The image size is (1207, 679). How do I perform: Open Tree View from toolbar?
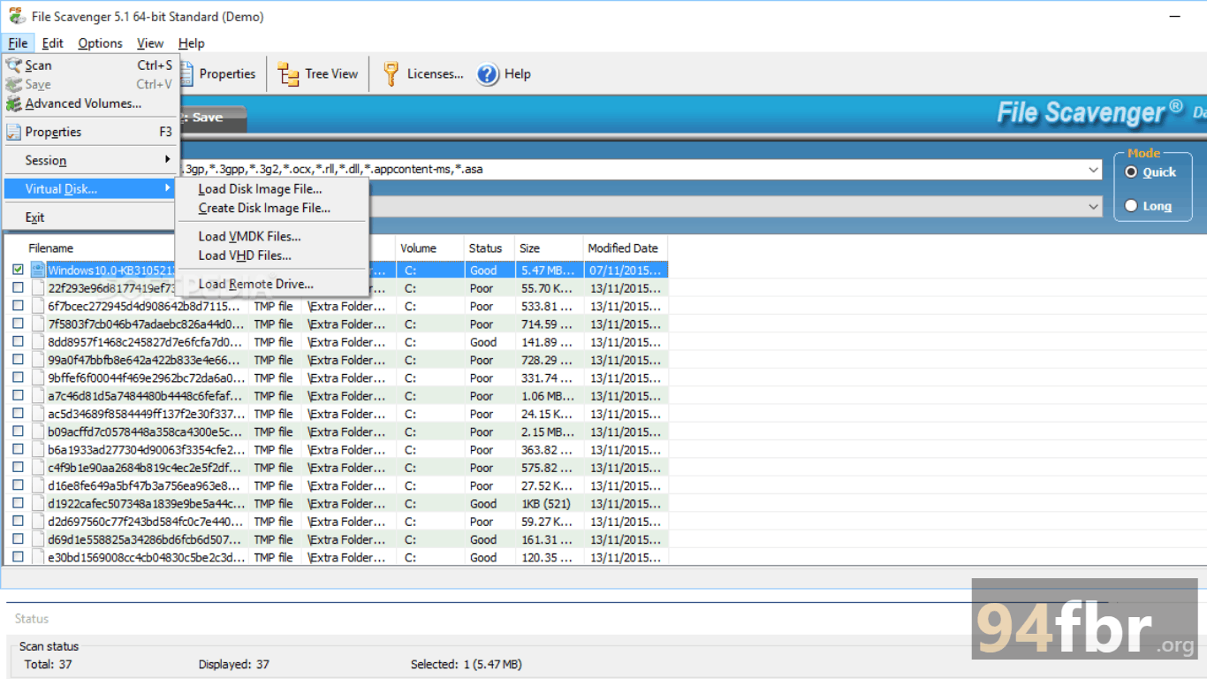tap(317, 74)
